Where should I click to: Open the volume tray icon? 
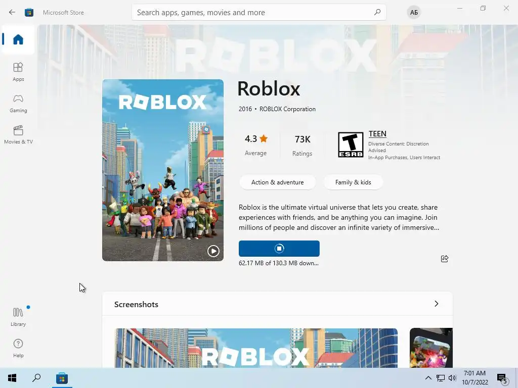[x=452, y=378]
